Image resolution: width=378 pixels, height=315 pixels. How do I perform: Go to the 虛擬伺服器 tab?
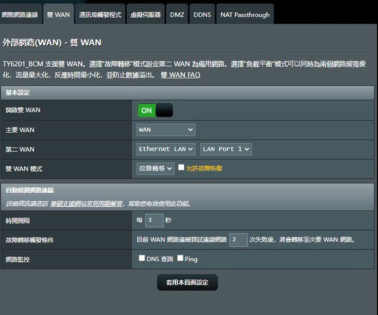146,15
